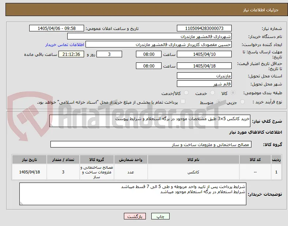Image resolution: width=288 pixels, height=226 pixels.
Task: Click the resize handle of description textarea
Action: pos(51,125)
